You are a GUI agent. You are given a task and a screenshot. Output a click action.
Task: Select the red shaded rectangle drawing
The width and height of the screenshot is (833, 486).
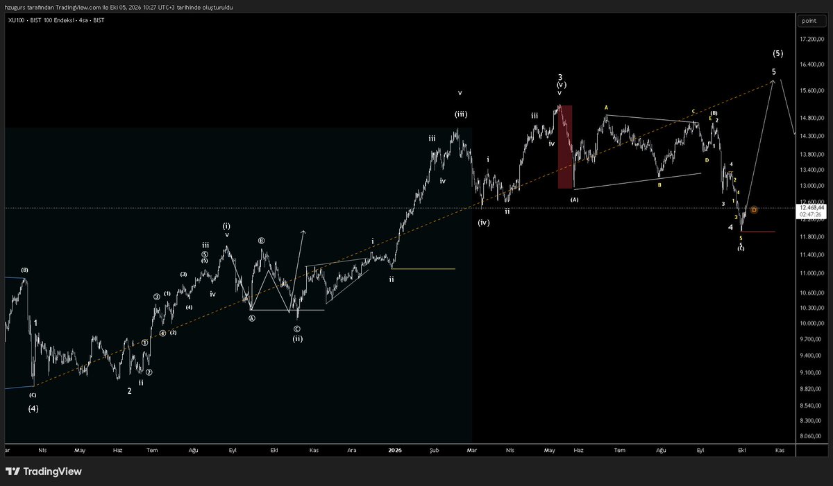(565, 147)
